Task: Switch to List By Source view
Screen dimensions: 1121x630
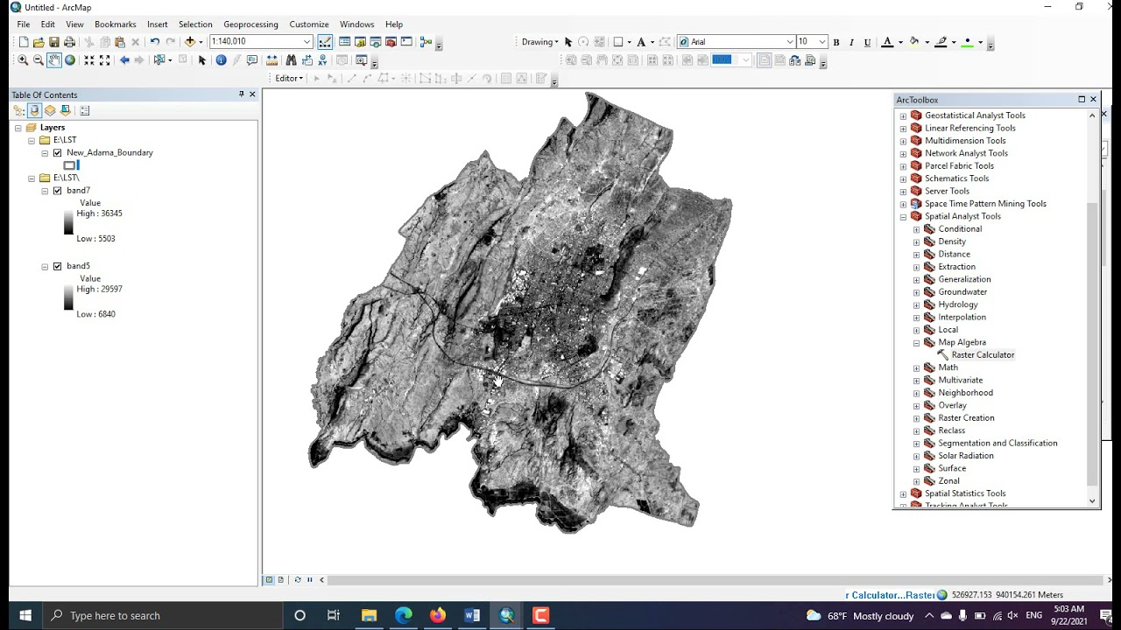Action: (34, 110)
